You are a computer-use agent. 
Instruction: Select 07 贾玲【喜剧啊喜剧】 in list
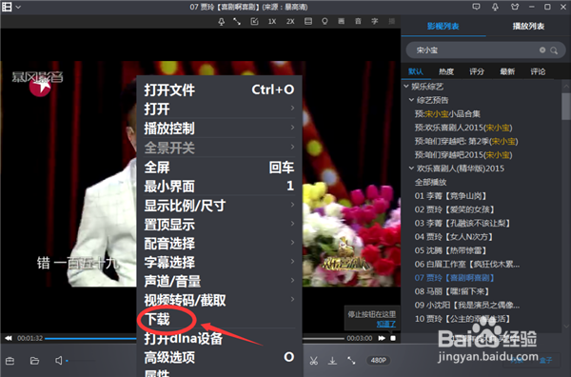(455, 278)
